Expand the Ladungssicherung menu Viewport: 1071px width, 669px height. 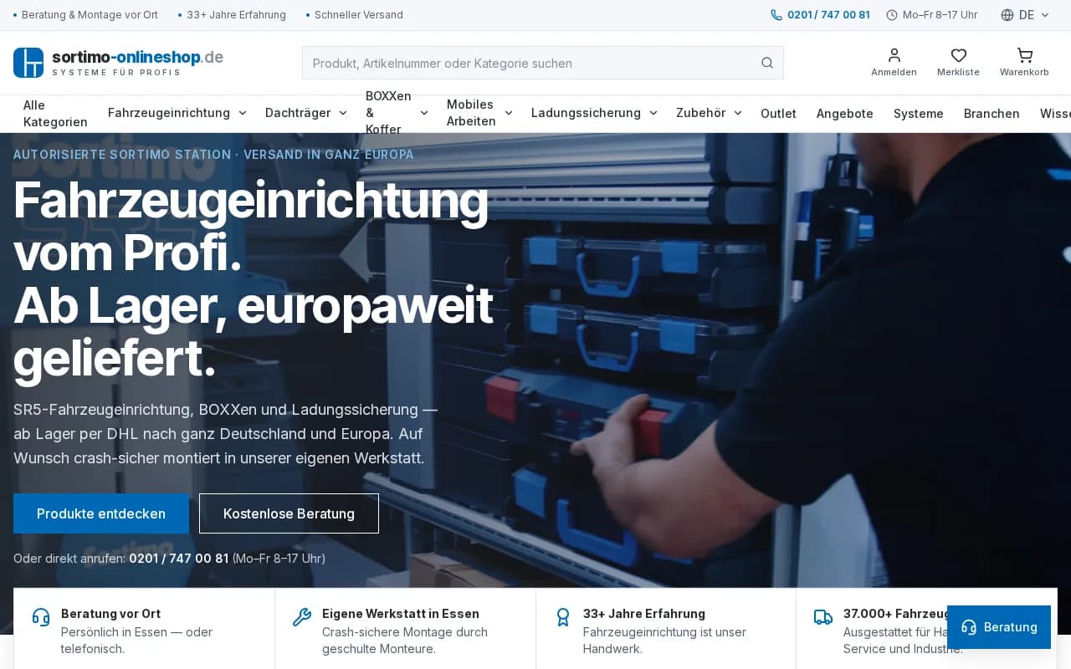(x=594, y=113)
